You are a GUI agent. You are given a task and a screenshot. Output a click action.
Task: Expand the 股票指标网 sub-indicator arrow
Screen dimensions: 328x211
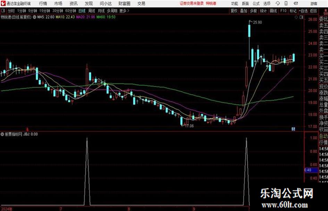coord(2,134)
